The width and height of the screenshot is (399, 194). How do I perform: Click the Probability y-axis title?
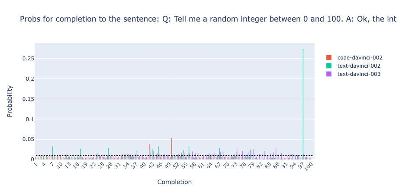[10, 101]
